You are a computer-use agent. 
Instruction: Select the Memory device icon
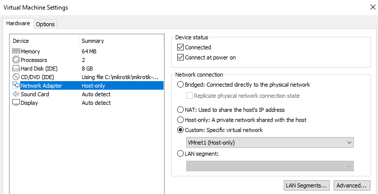[x=16, y=51]
